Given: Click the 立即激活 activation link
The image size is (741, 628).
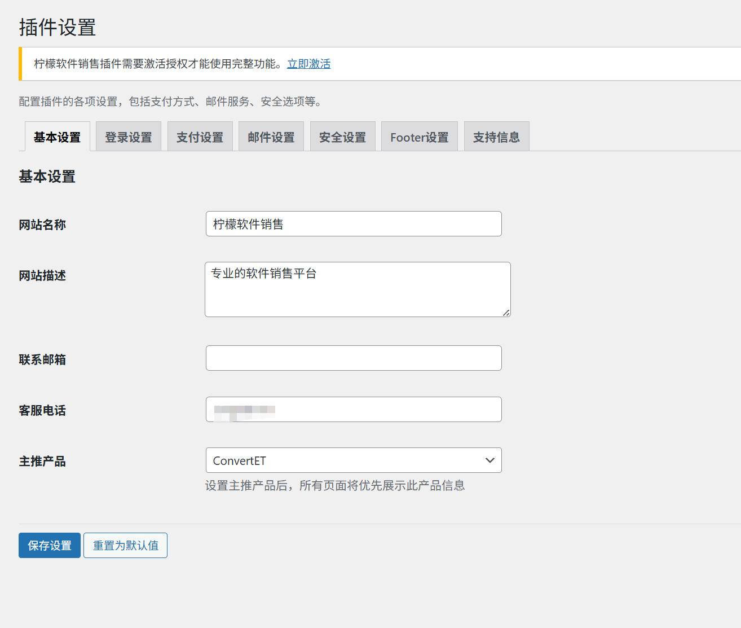Looking at the screenshot, I should 308,64.
